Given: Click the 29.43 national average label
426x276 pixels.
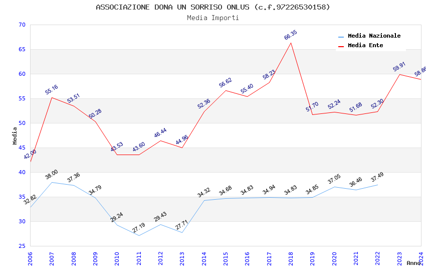Looking at the screenshot, I should click(160, 217).
